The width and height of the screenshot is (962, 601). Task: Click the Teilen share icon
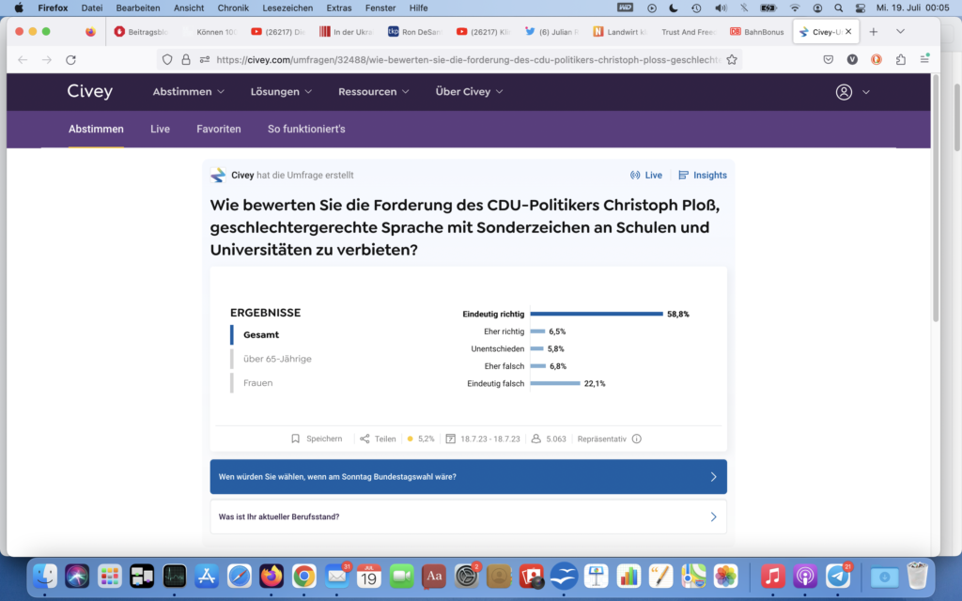[x=365, y=439]
